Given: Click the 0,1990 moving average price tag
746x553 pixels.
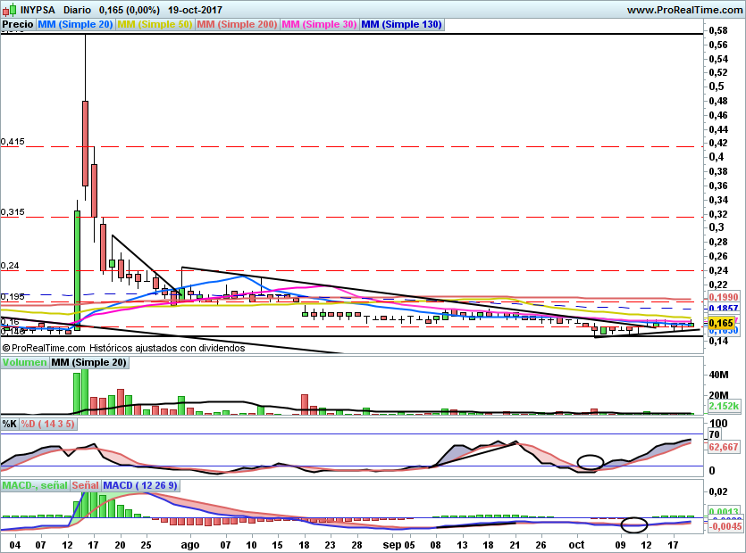Looking at the screenshot, I should (724, 297).
